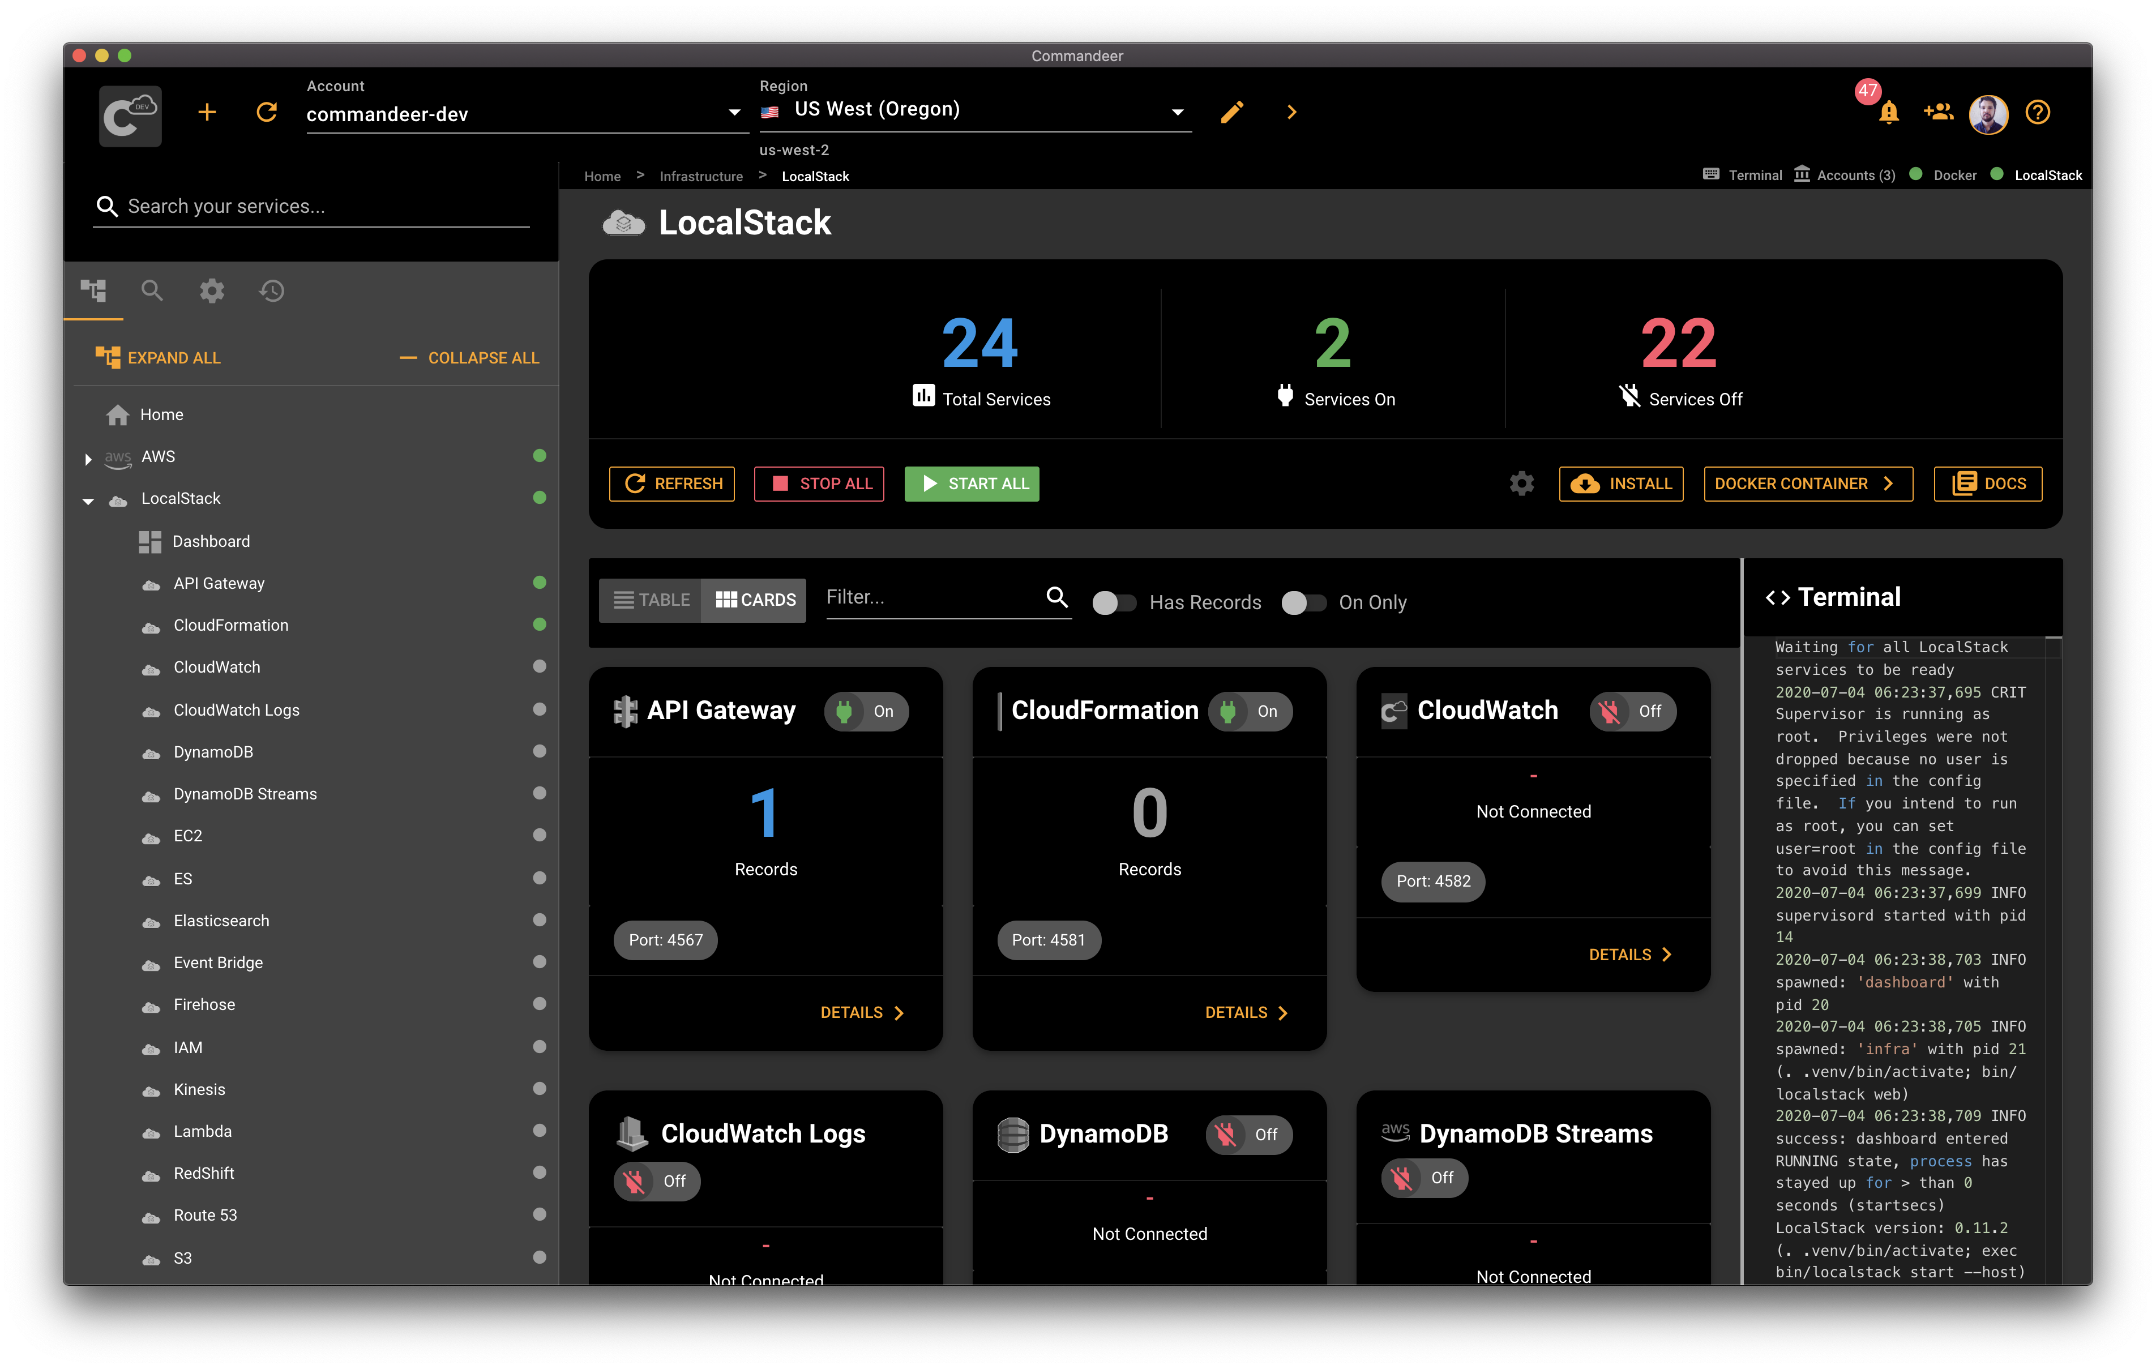
Task: Click the filter magnifier icon
Action: tap(1058, 597)
